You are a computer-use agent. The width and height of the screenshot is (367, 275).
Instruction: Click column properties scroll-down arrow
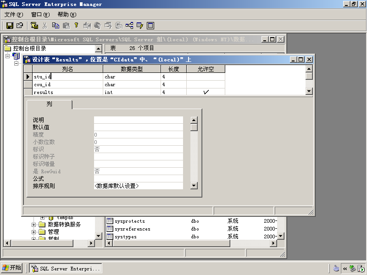[194, 186]
